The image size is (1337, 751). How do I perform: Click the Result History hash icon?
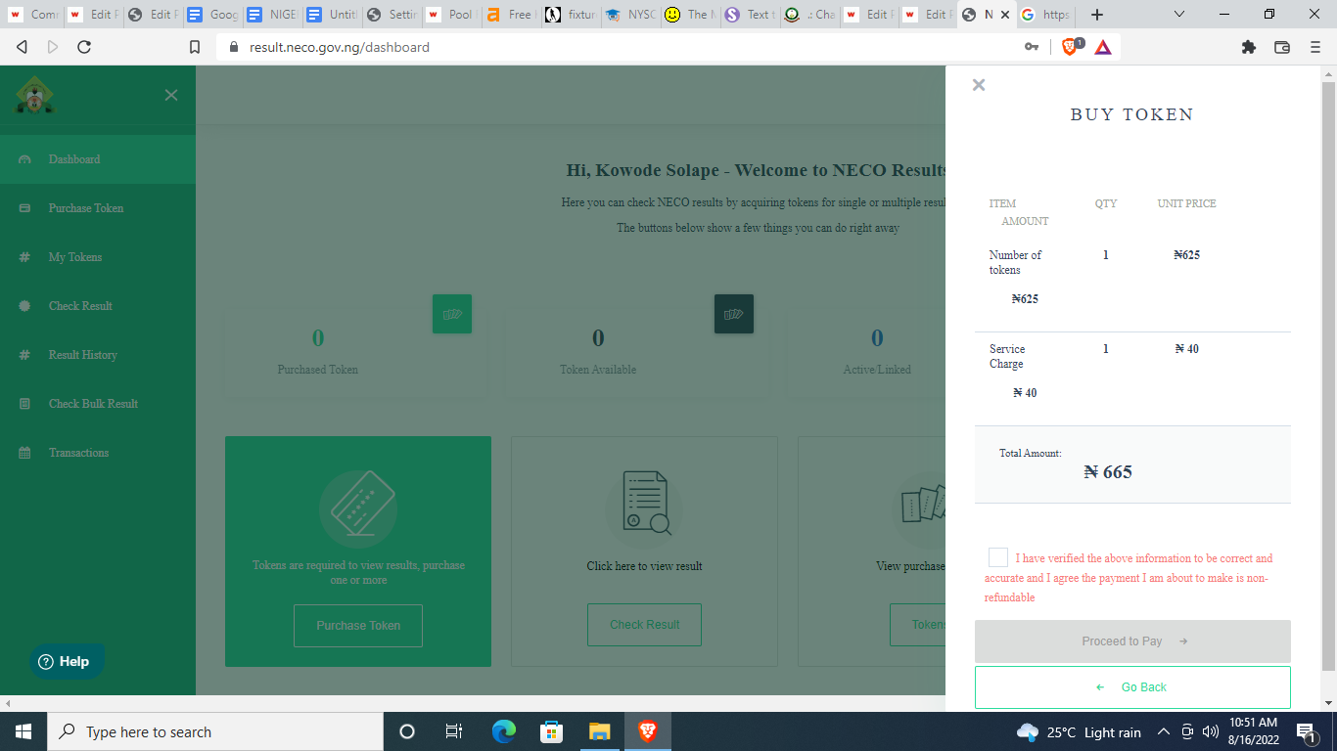tap(24, 355)
